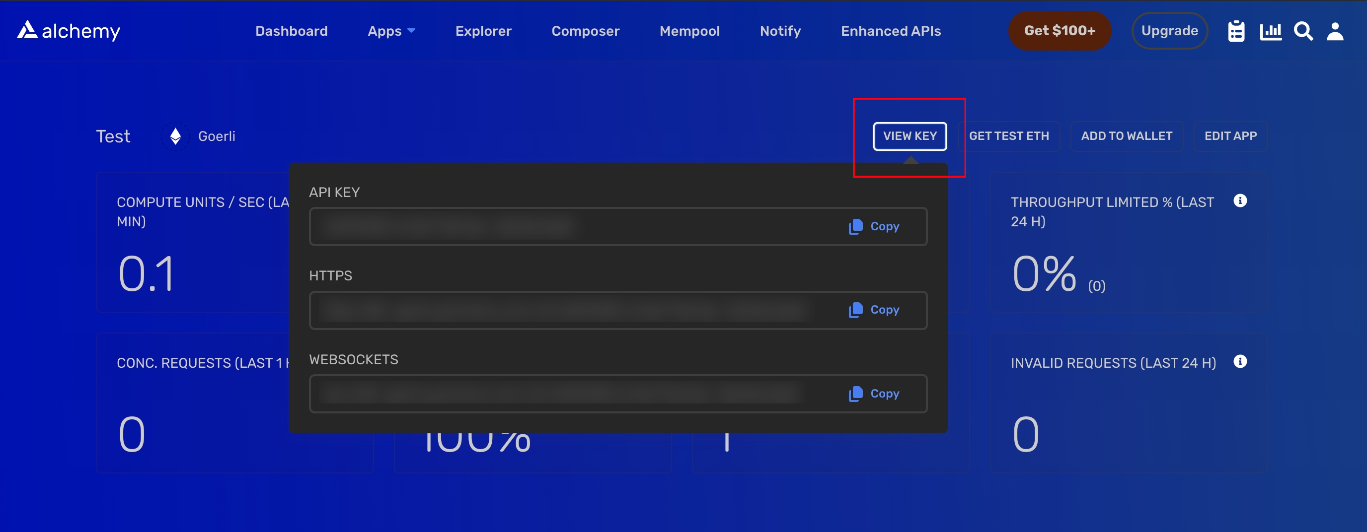This screenshot has width=1367, height=532.
Task: Click the Test app name
Action: click(113, 136)
